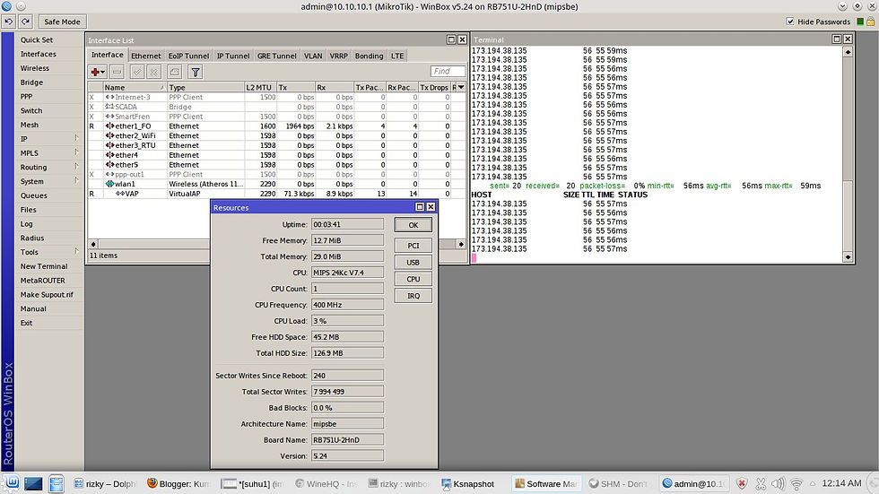Click the Disable X icon in Interface List
Screen dimensions: 879x494
(x=154, y=72)
